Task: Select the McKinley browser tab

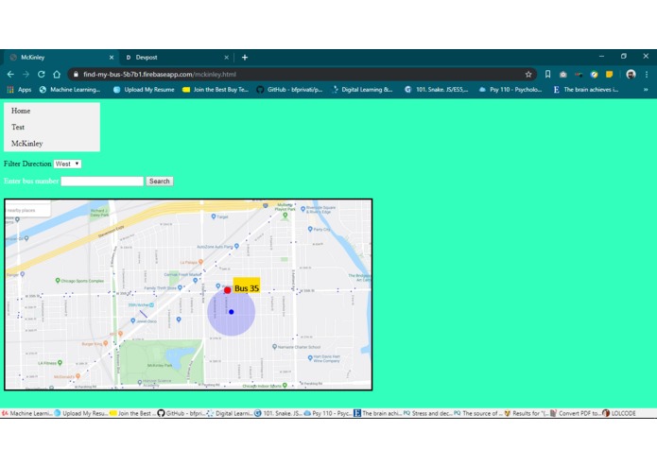Action: [x=61, y=58]
